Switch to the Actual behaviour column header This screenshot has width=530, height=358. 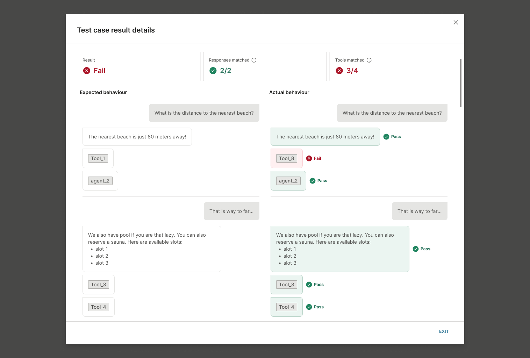(x=289, y=92)
